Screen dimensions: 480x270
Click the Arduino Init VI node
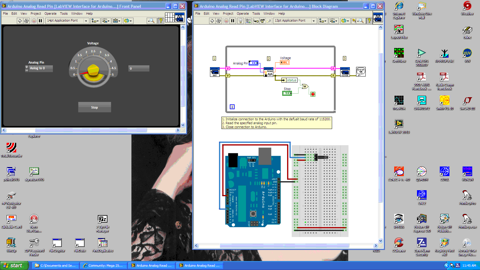click(215, 72)
